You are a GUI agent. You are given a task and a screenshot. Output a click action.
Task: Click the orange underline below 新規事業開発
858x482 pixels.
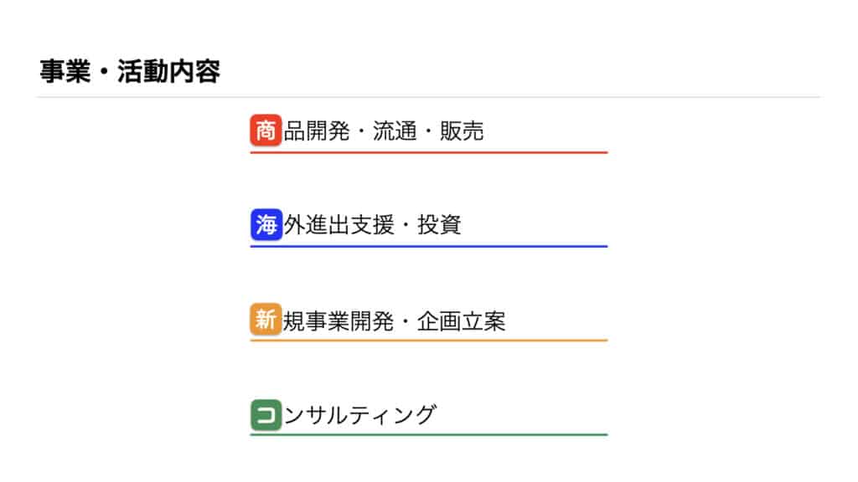point(429,340)
